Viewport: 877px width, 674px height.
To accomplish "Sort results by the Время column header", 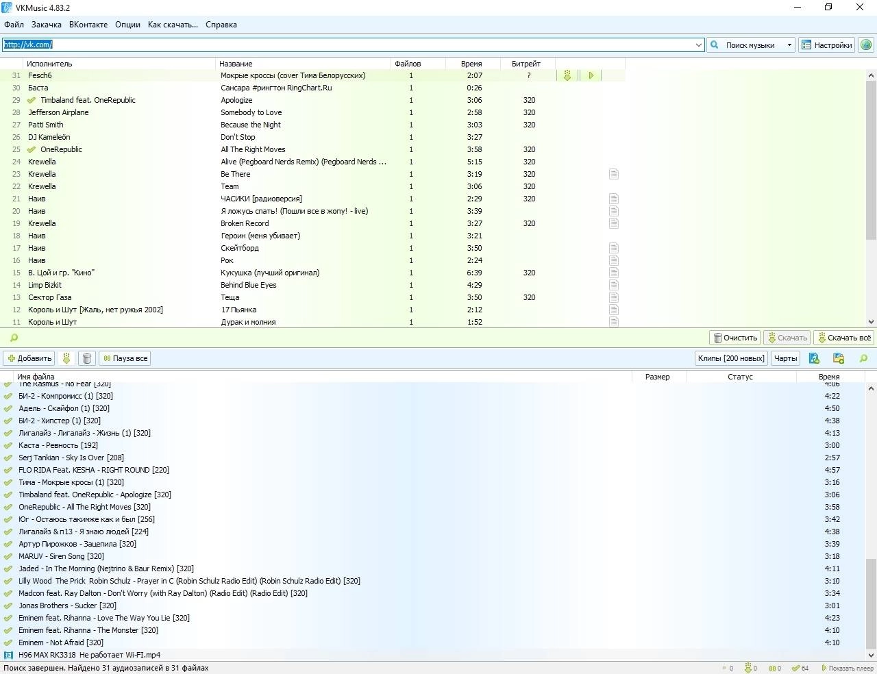I will pos(473,64).
